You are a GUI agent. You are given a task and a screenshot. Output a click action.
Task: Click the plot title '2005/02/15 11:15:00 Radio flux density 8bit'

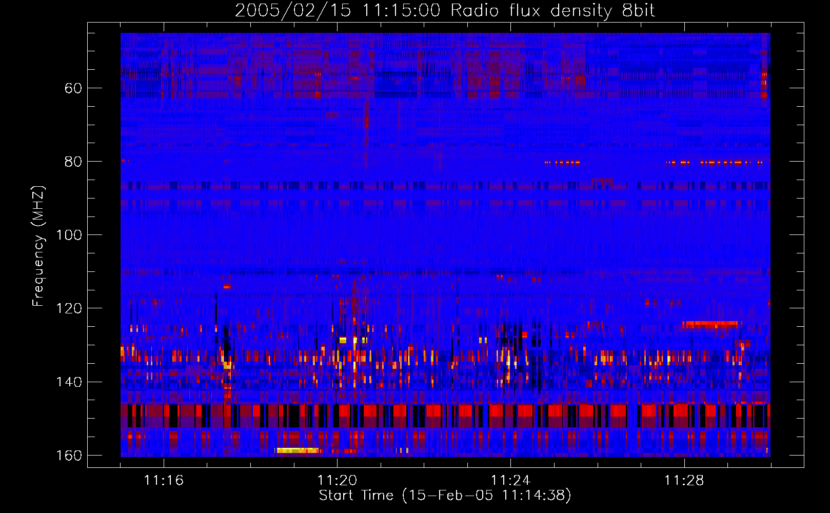(x=445, y=11)
